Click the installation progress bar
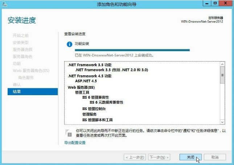This screenshot has height=165, width=234. tap(132, 50)
